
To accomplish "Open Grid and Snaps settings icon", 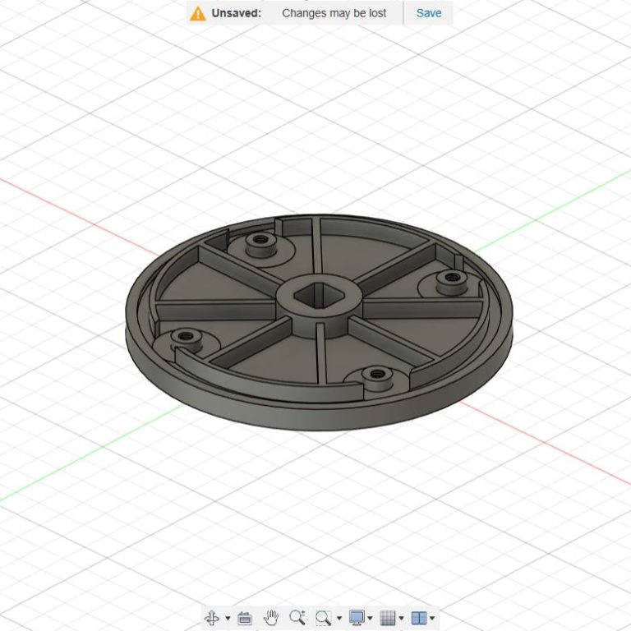I will (x=388, y=618).
